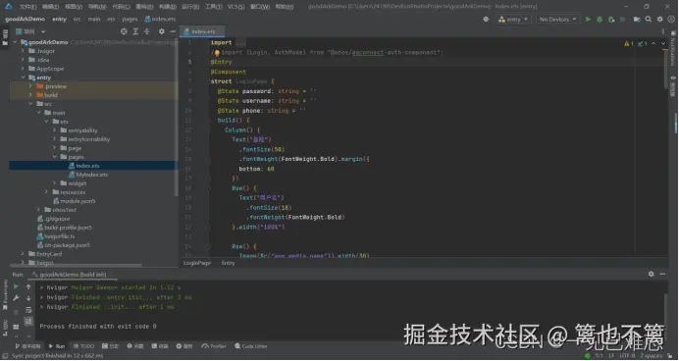Click the expand all icon in Project panel

[x=135, y=31]
